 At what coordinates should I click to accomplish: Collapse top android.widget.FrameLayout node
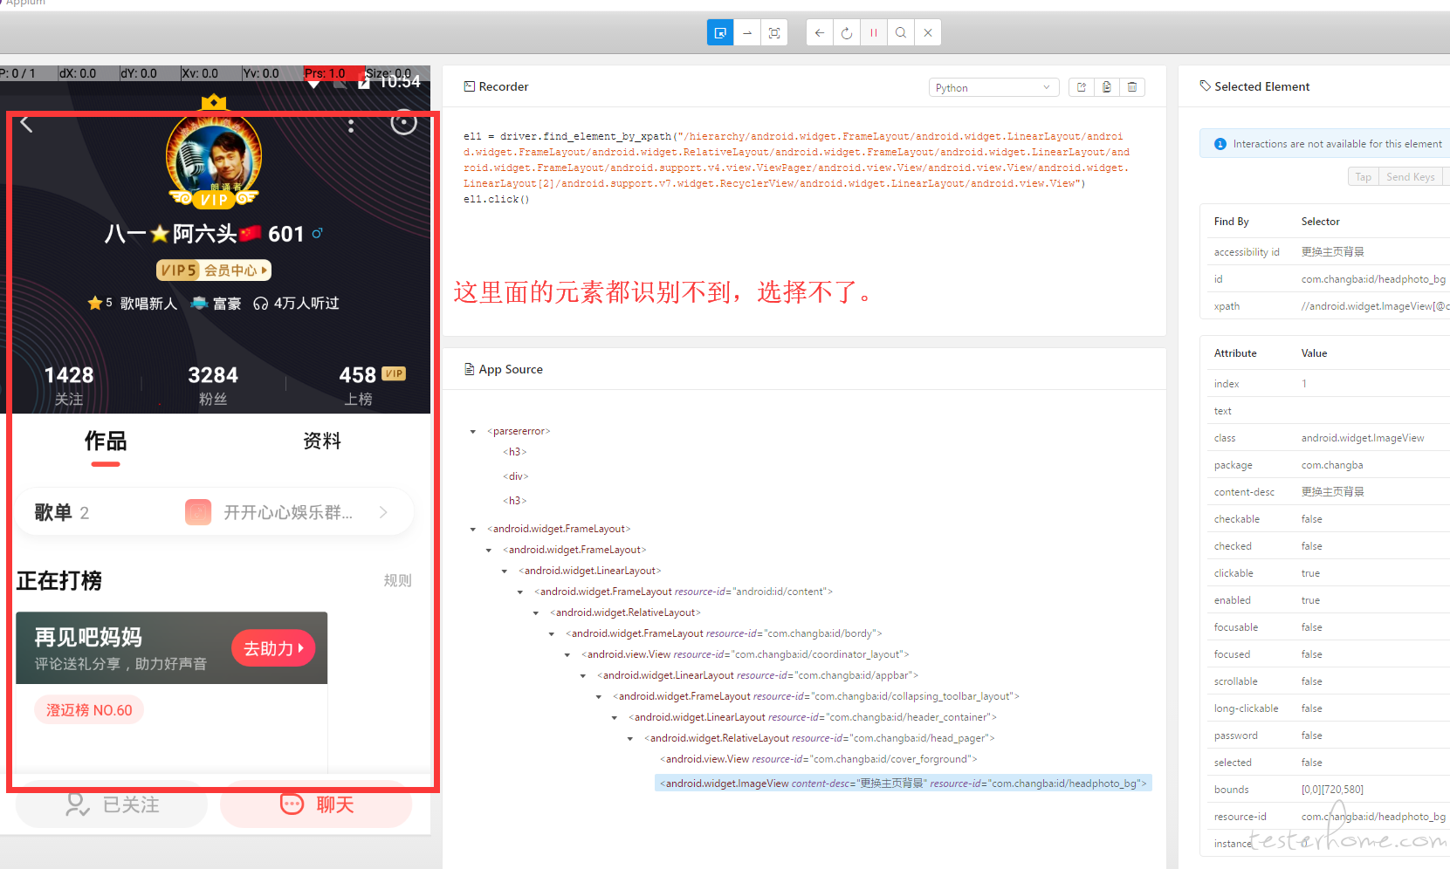click(473, 530)
